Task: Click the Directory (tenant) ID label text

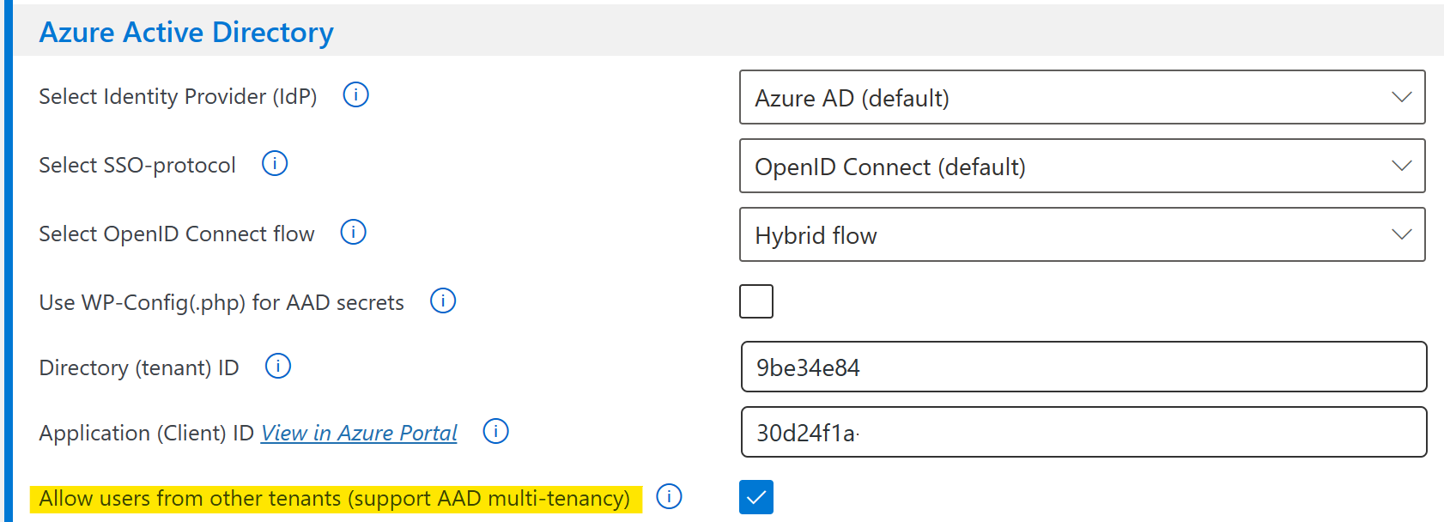Action: point(139,367)
